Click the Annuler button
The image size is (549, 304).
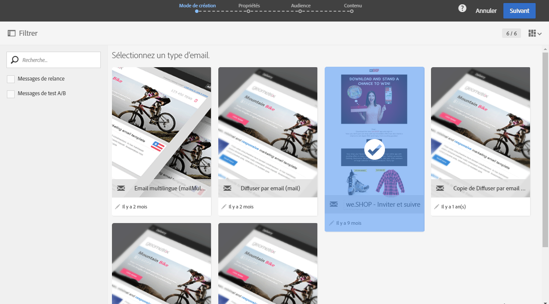pos(486,11)
